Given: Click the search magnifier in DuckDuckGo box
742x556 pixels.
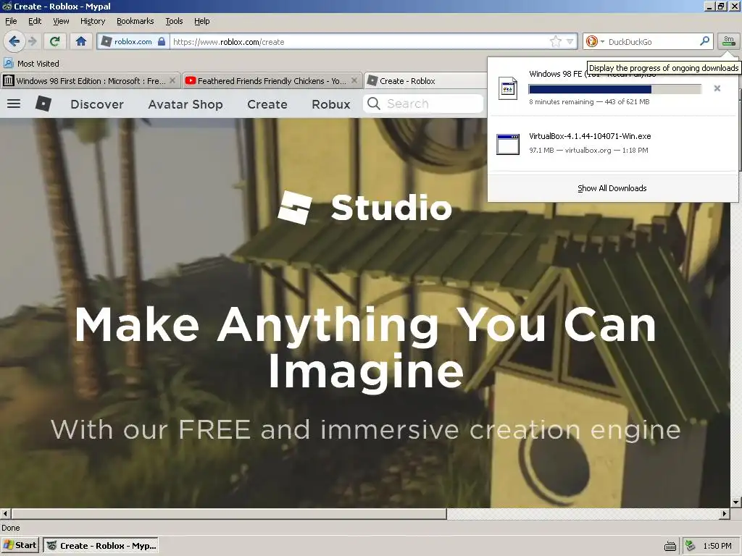Looking at the screenshot, I should 704,41.
